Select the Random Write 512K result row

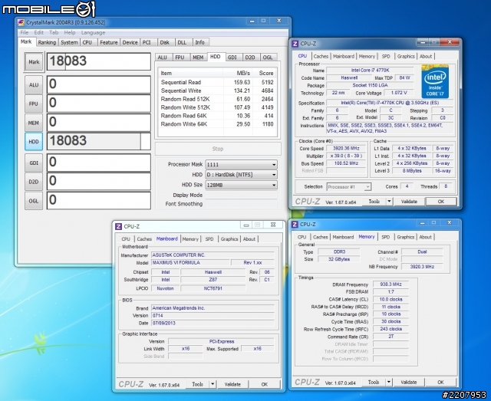coord(217,107)
